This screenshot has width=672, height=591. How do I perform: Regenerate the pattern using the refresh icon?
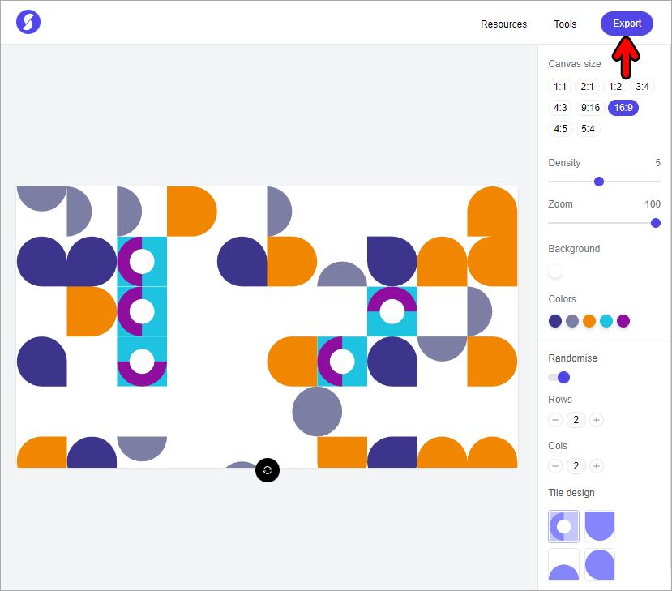click(268, 470)
